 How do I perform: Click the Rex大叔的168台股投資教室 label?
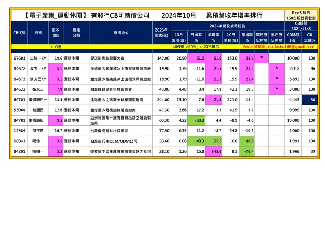[x=301, y=15]
